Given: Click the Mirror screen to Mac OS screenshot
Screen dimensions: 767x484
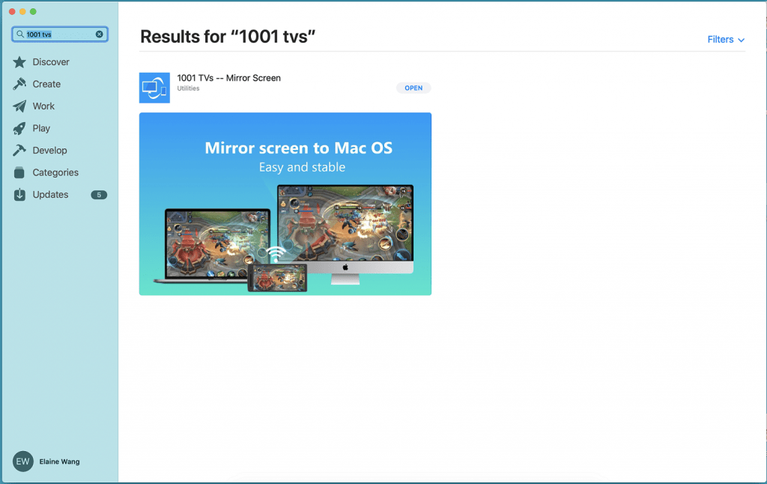Looking at the screenshot, I should click(x=285, y=204).
